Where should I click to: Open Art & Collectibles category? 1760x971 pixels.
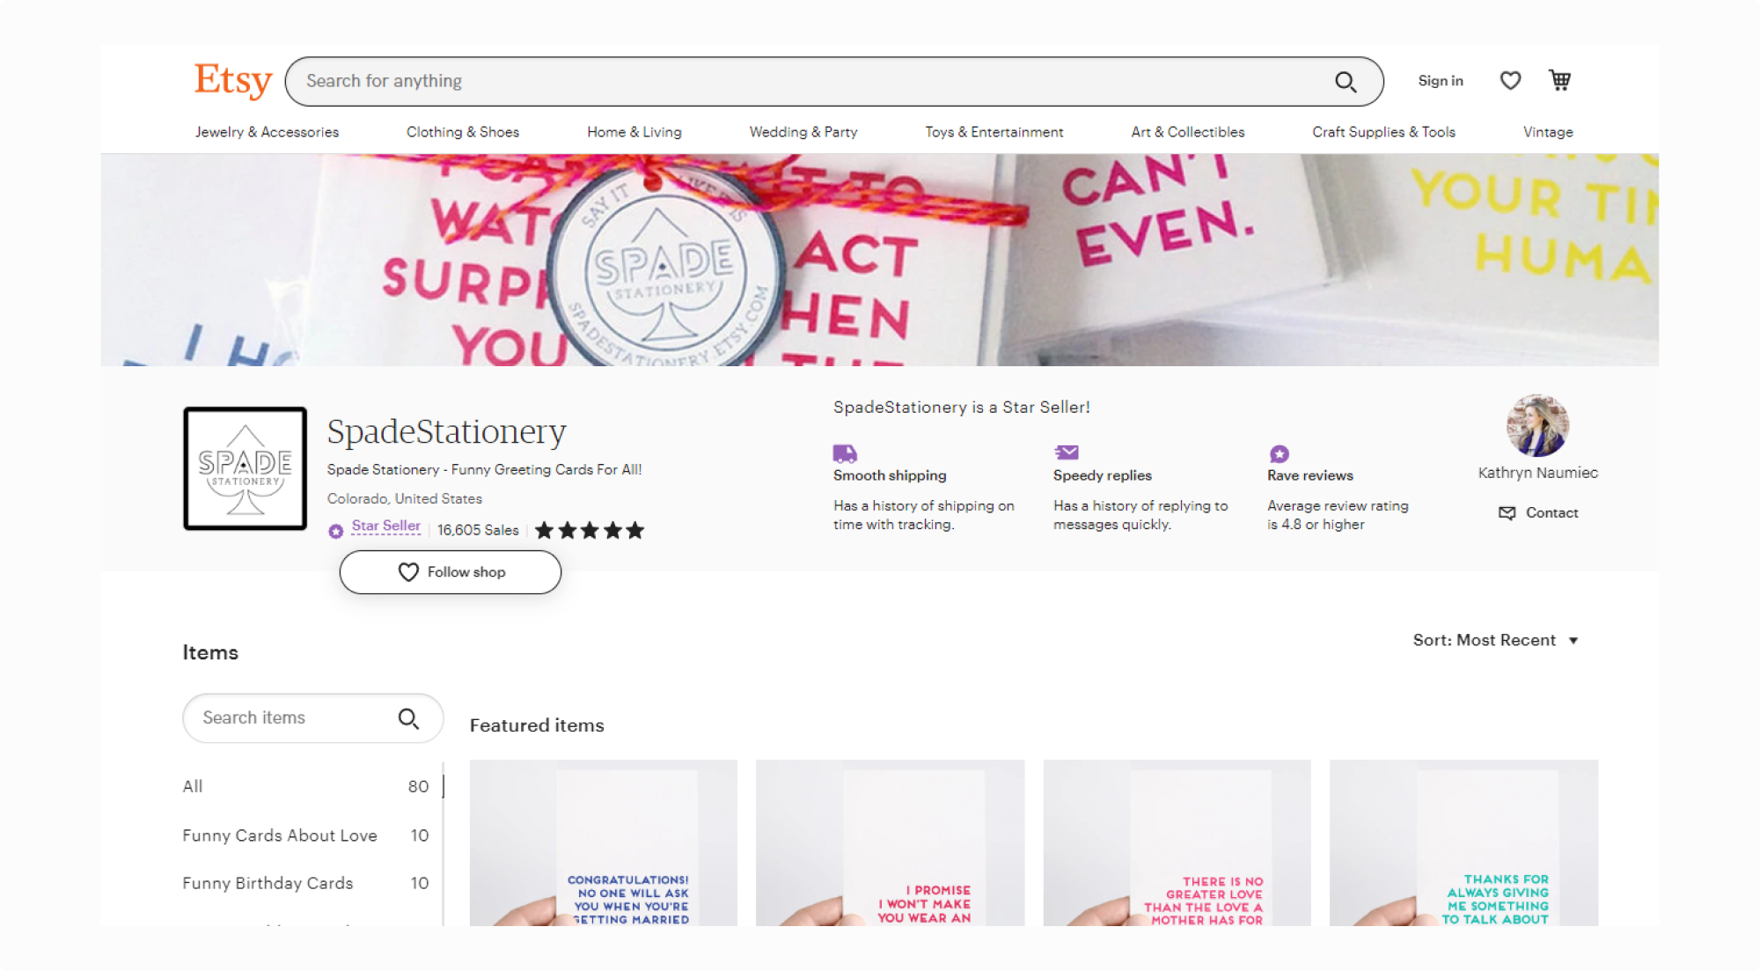(x=1188, y=132)
